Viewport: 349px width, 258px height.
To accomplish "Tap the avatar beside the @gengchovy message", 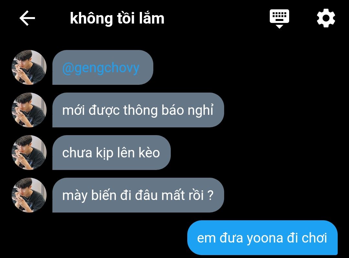I will pyautogui.click(x=29, y=67).
